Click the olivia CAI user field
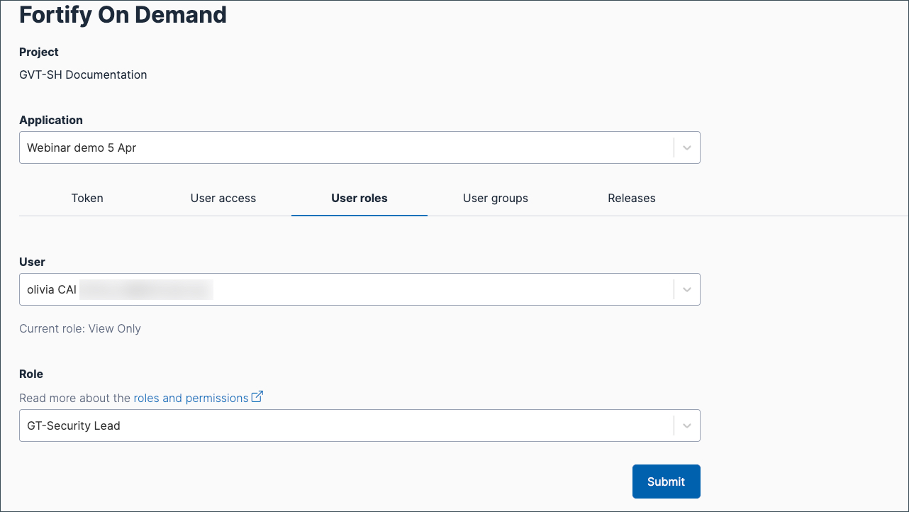The image size is (909, 512). 359,289
